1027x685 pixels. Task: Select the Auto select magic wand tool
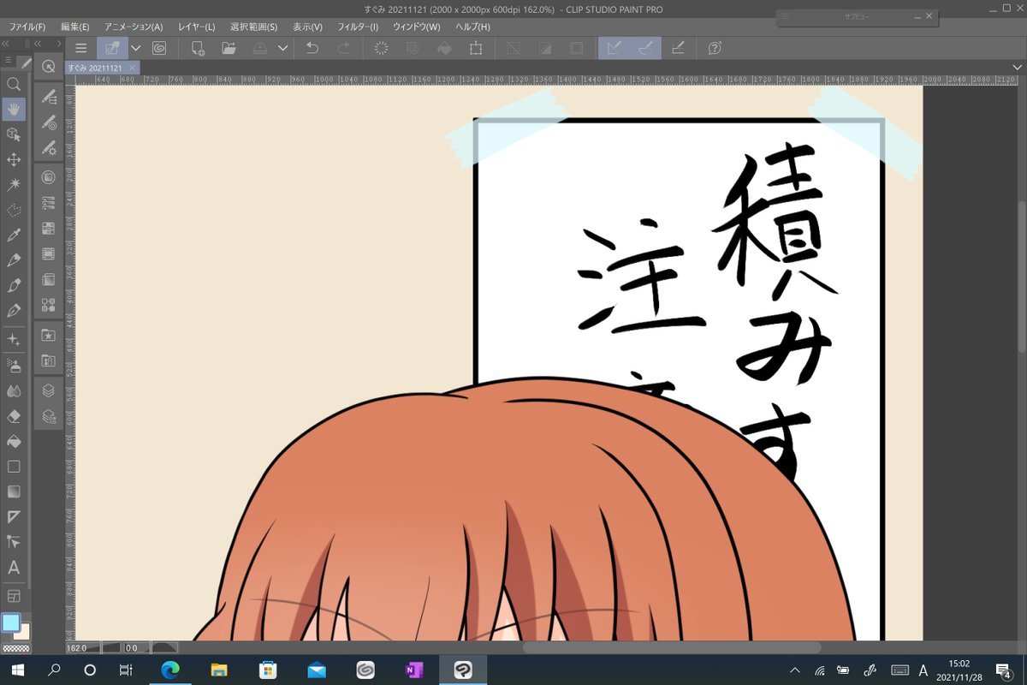click(x=14, y=184)
